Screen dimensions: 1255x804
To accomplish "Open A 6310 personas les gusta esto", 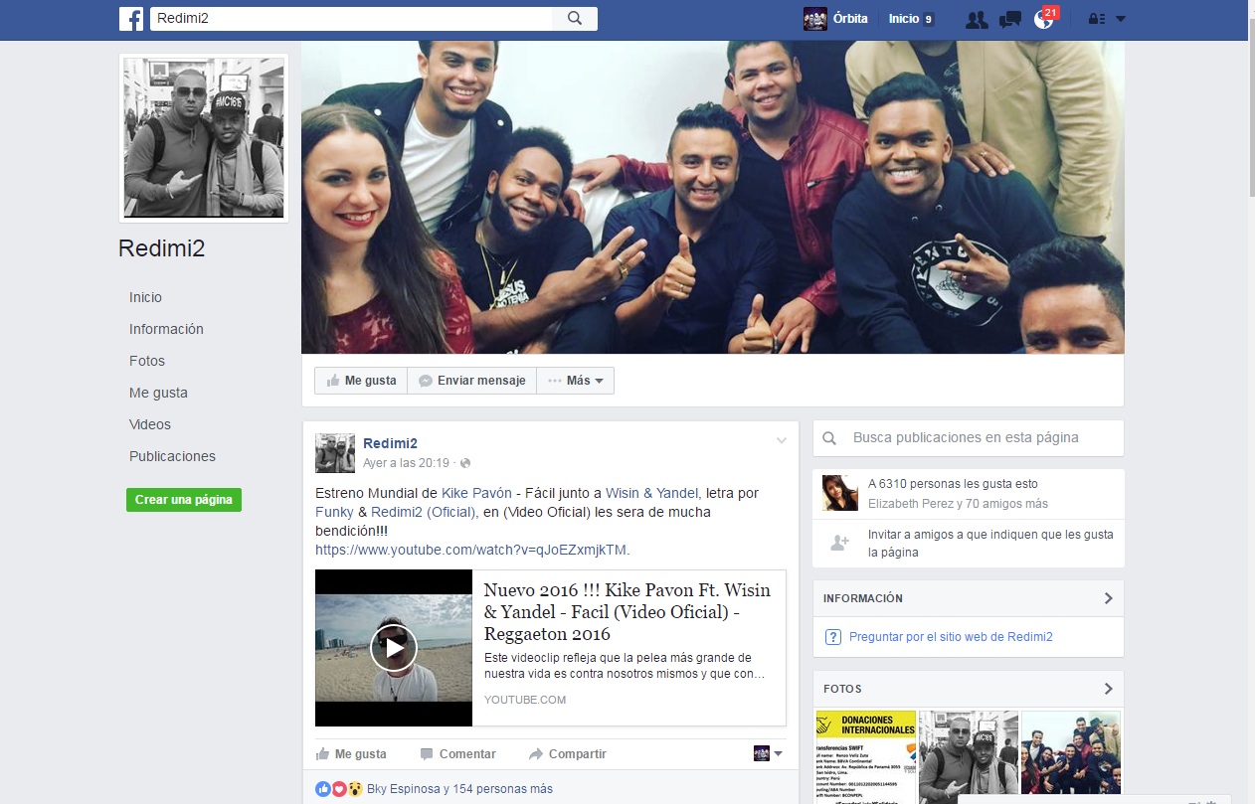I will [x=953, y=484].
